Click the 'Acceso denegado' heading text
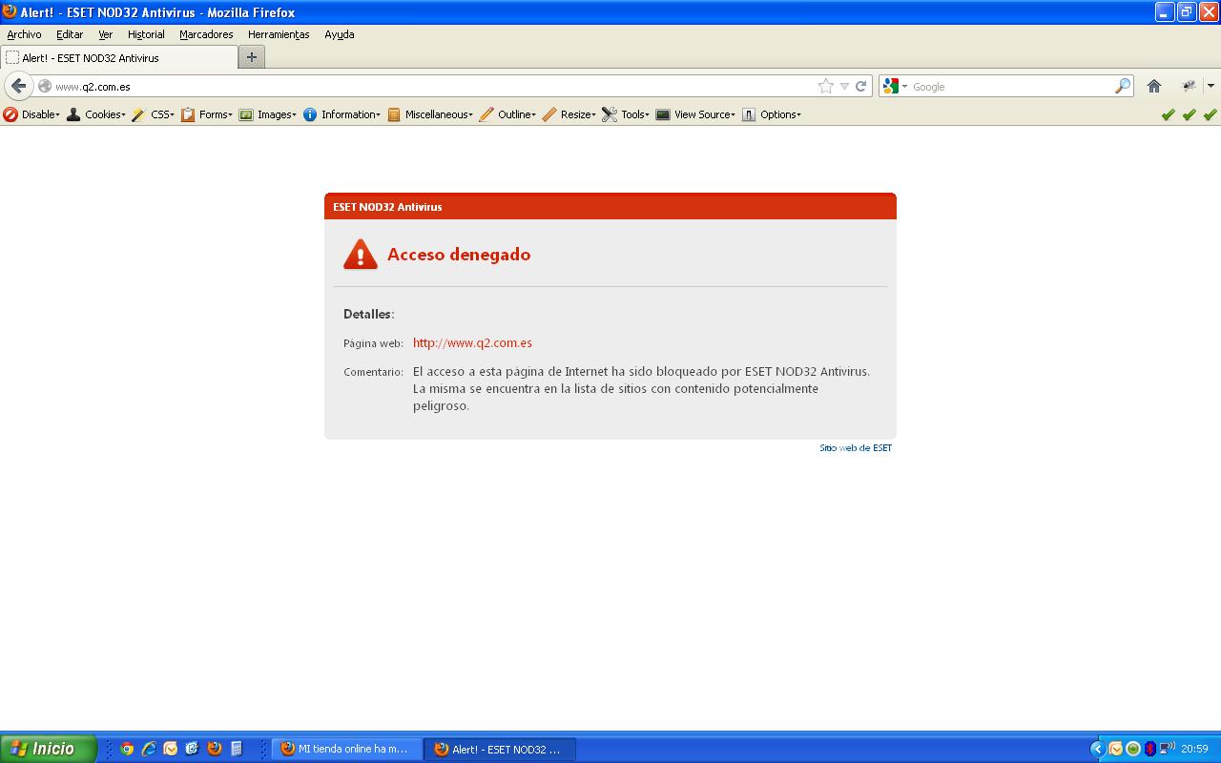This screenshot has width=1221, height=763. (x=459, y=255)
